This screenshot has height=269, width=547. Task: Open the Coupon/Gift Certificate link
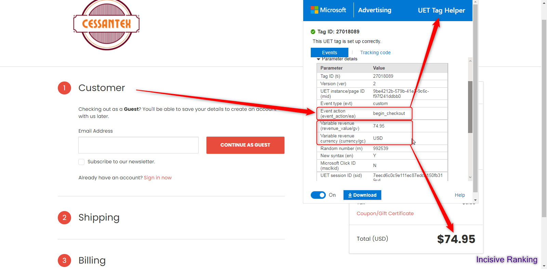(385, 213)
